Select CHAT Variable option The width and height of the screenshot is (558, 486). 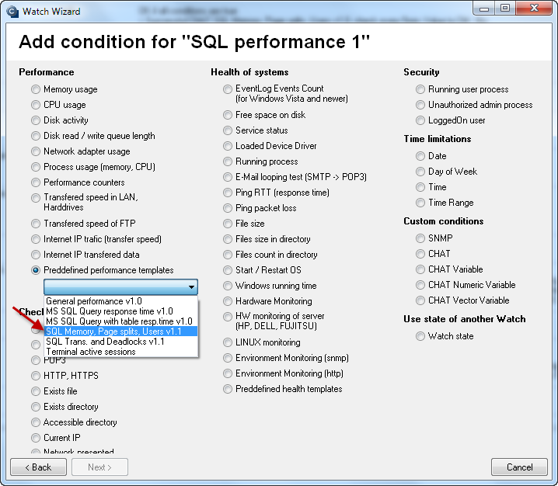point(420,269)
